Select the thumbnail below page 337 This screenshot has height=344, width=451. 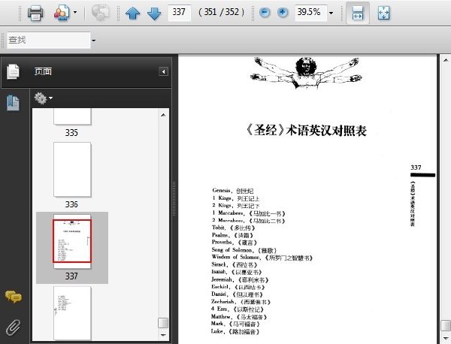[x=72, y=313]
